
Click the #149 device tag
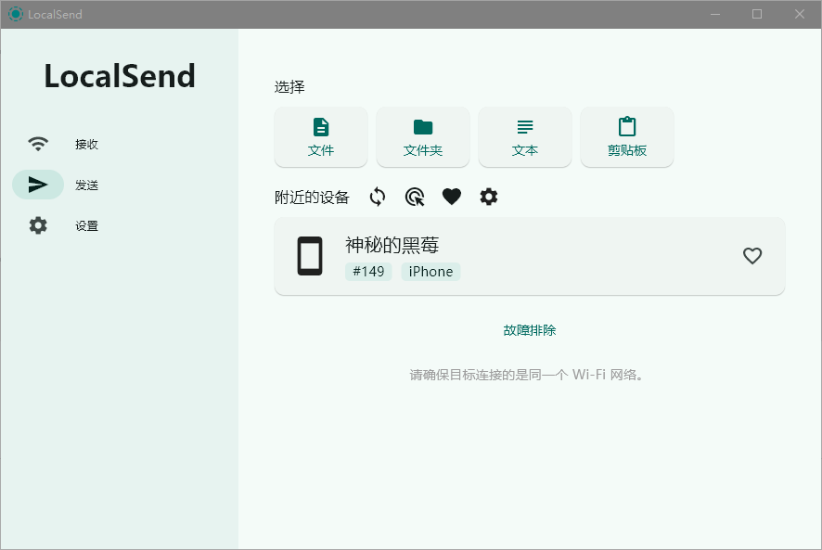point(368,272)
